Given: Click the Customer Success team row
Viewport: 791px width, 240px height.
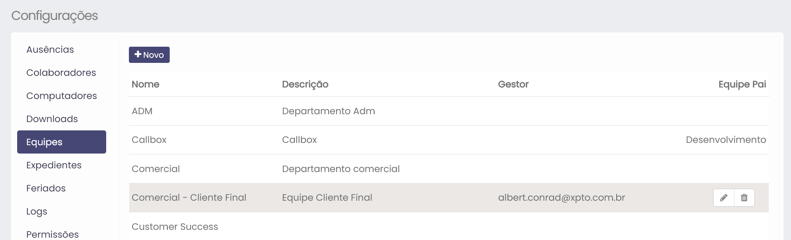Looking at the screenshot, I should coord(175,227).
